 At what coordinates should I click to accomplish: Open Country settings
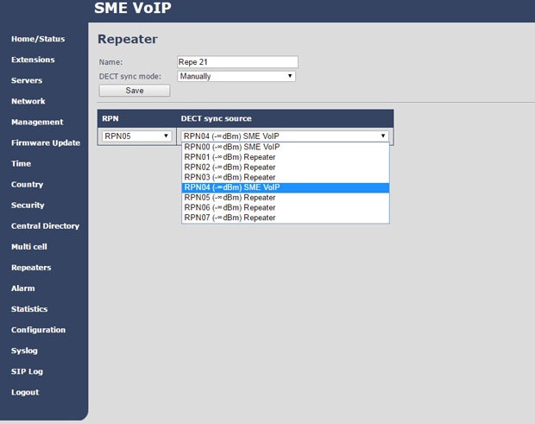pos(28,185)
